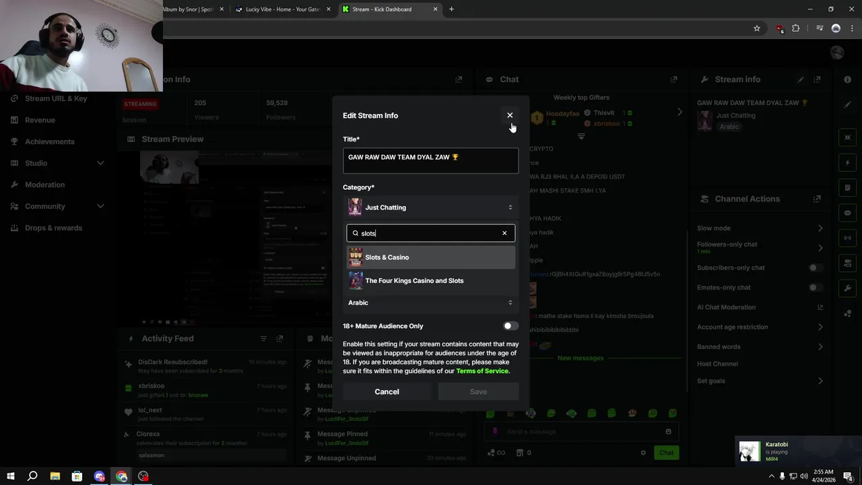Toggle Subscribers-only chat switch
This screenshot has height=485, width=862.
click(816, 267)
